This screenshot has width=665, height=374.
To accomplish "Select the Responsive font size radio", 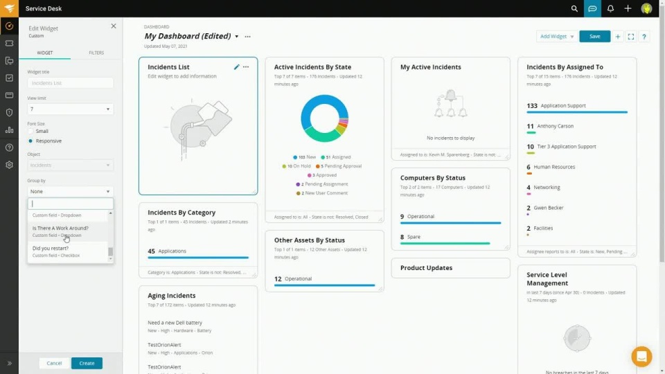I will pyautogui.click(x=30, y=141).
